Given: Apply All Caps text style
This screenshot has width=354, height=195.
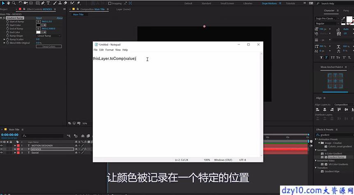Looking at the screenshot, I should coord(333,57).
